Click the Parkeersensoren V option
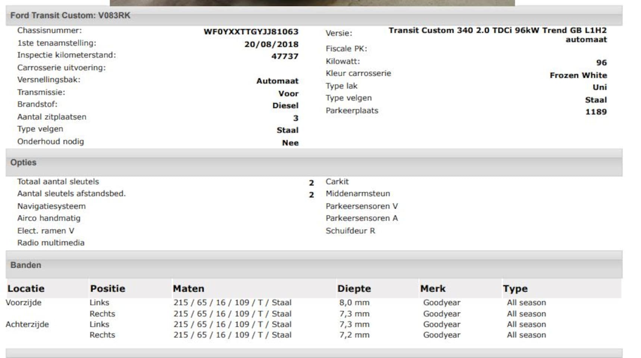Image resolution: width=641 pixels, height=358 pixels. point(362,206)
